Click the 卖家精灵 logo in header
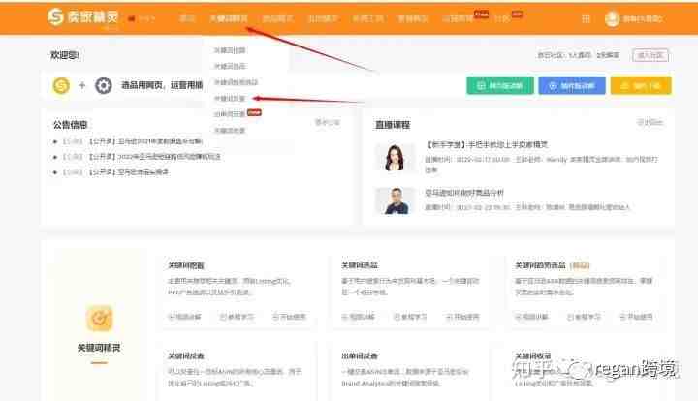698x401 pixels. [83, 16]
